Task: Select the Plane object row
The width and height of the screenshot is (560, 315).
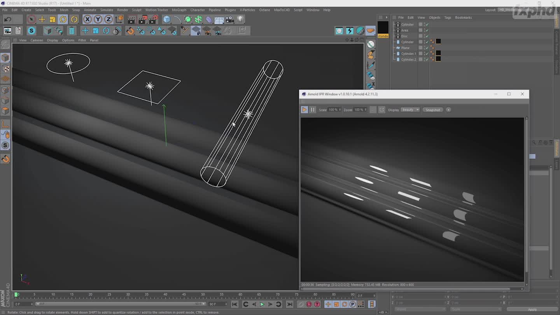Action: 405,47
